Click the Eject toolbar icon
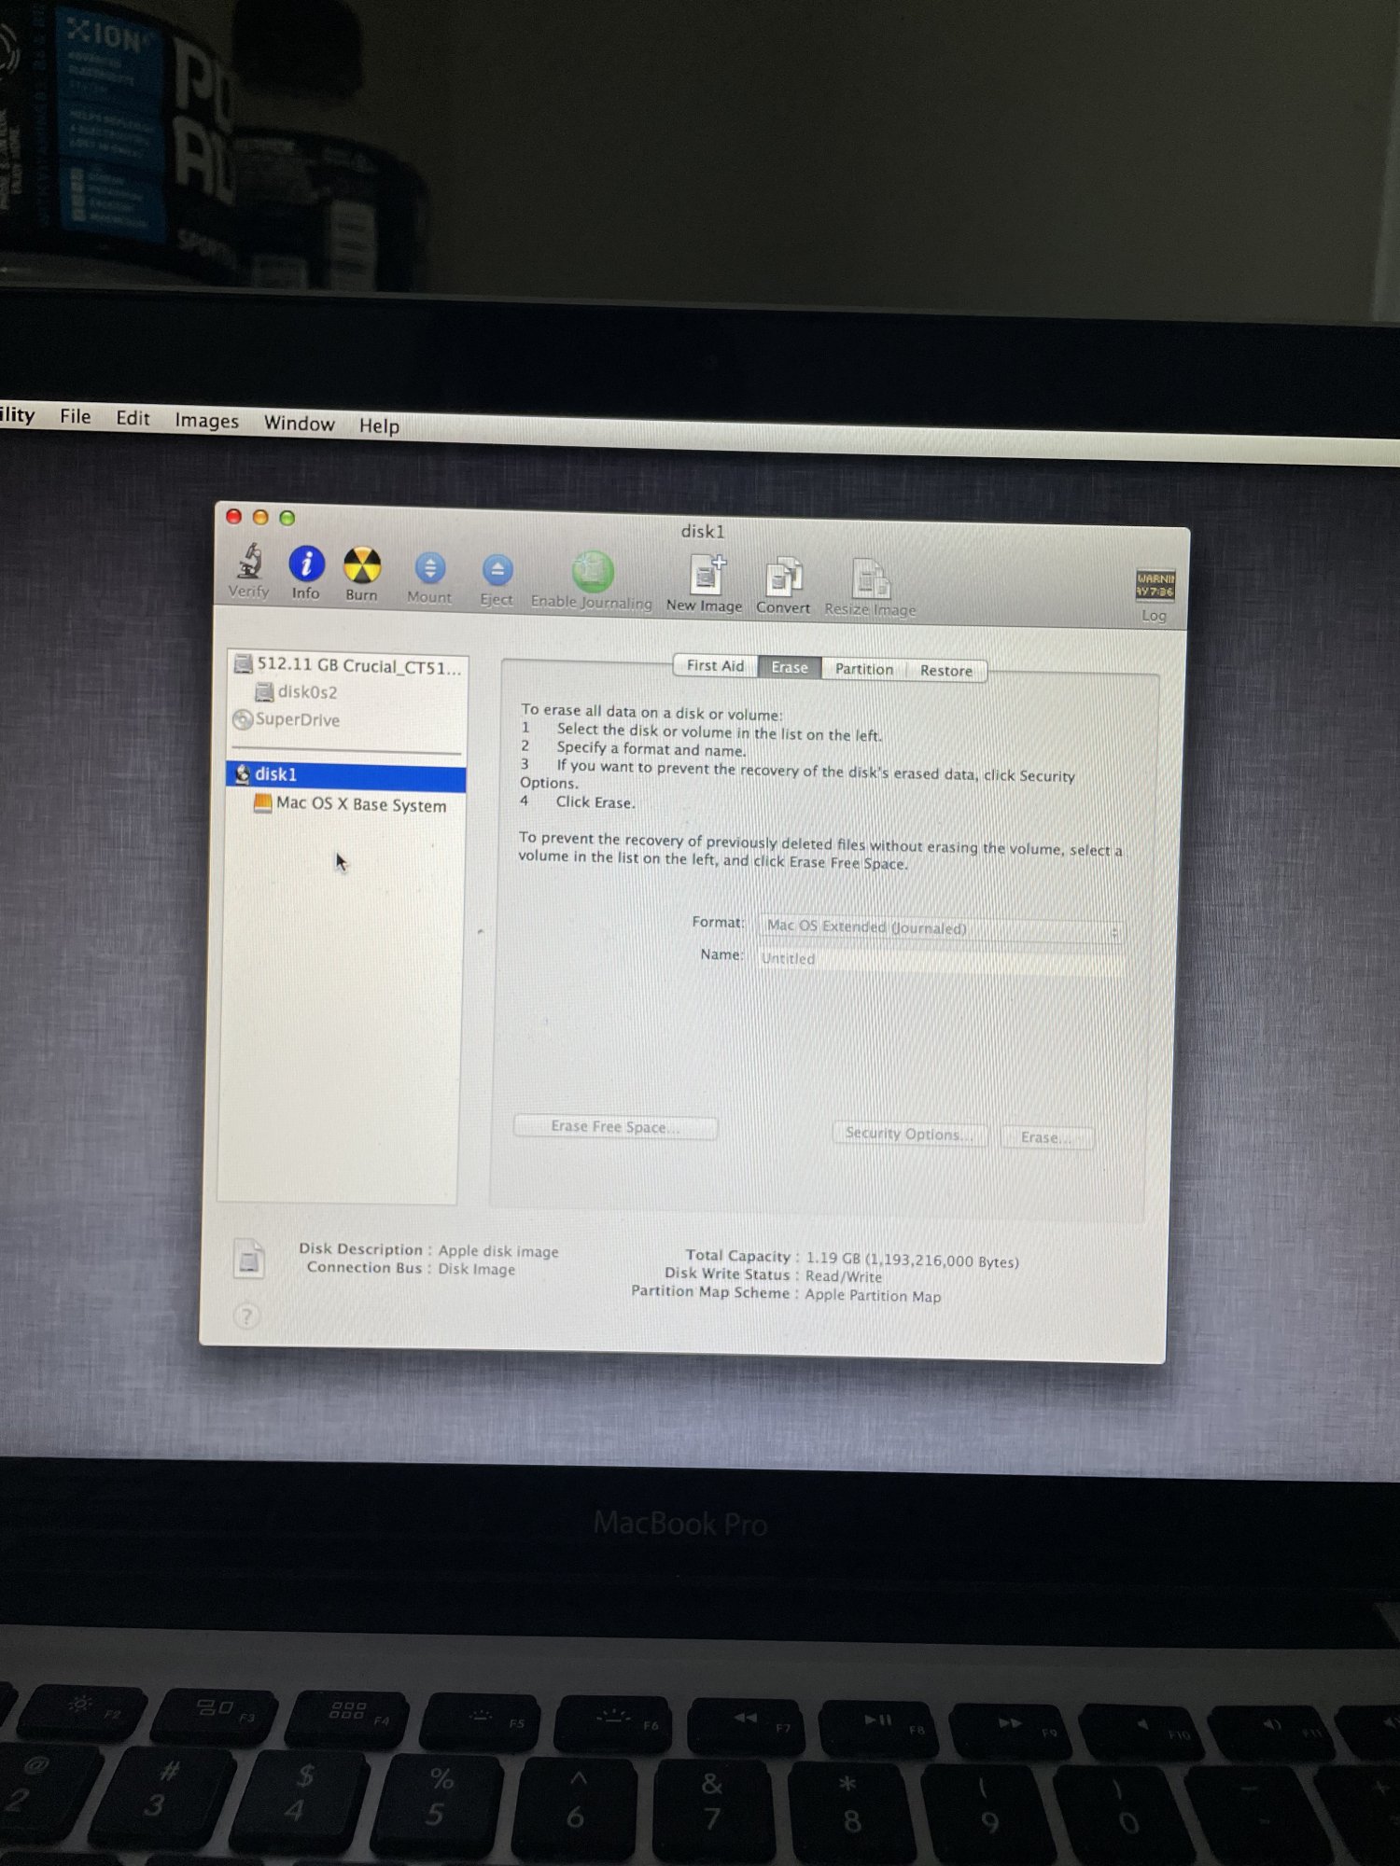The image size is (1400, 1866). tap(497, 570)
